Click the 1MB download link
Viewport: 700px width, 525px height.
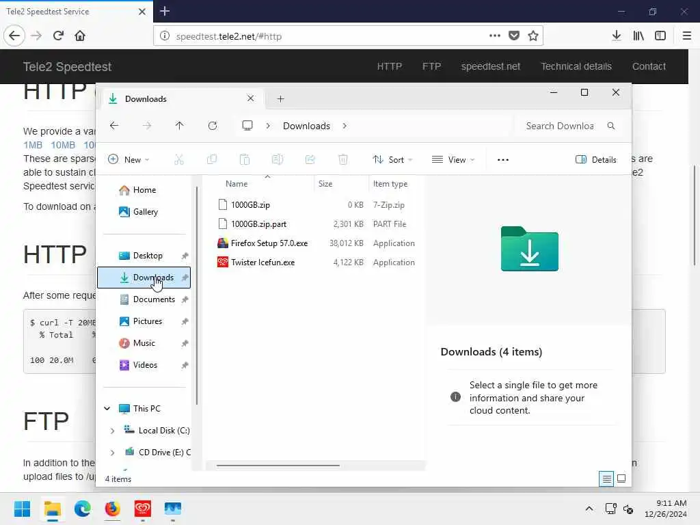click(x=33, y=145)
